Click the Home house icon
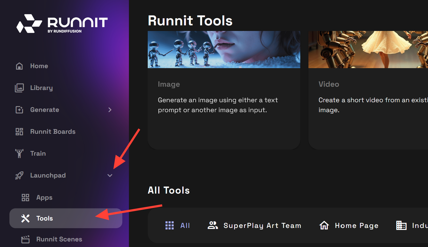 pos(19,66)
